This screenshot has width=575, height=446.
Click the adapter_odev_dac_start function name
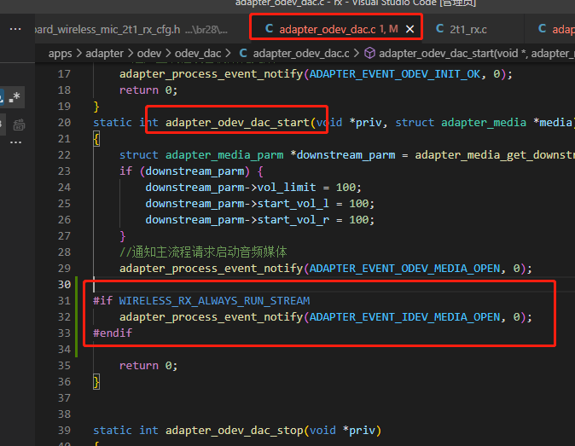237,123
